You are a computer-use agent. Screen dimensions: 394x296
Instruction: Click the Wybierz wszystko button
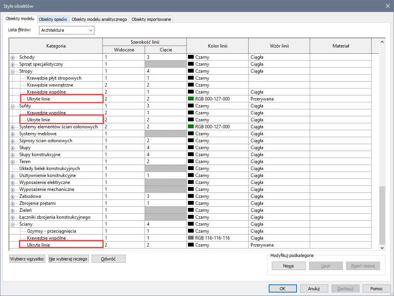(x=27, y=259)
